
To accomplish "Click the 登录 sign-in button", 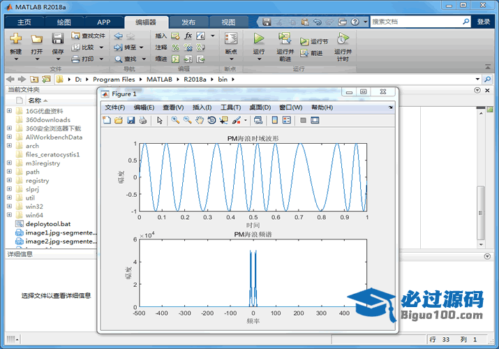I will [484, 22].
